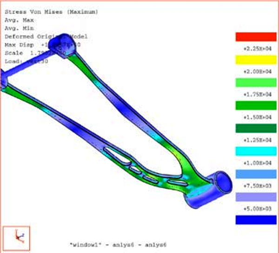The width and height of the screenshot is (279, 253).
Task: Click the +1.00E+04 legend label
Action: tap(257, 163)
